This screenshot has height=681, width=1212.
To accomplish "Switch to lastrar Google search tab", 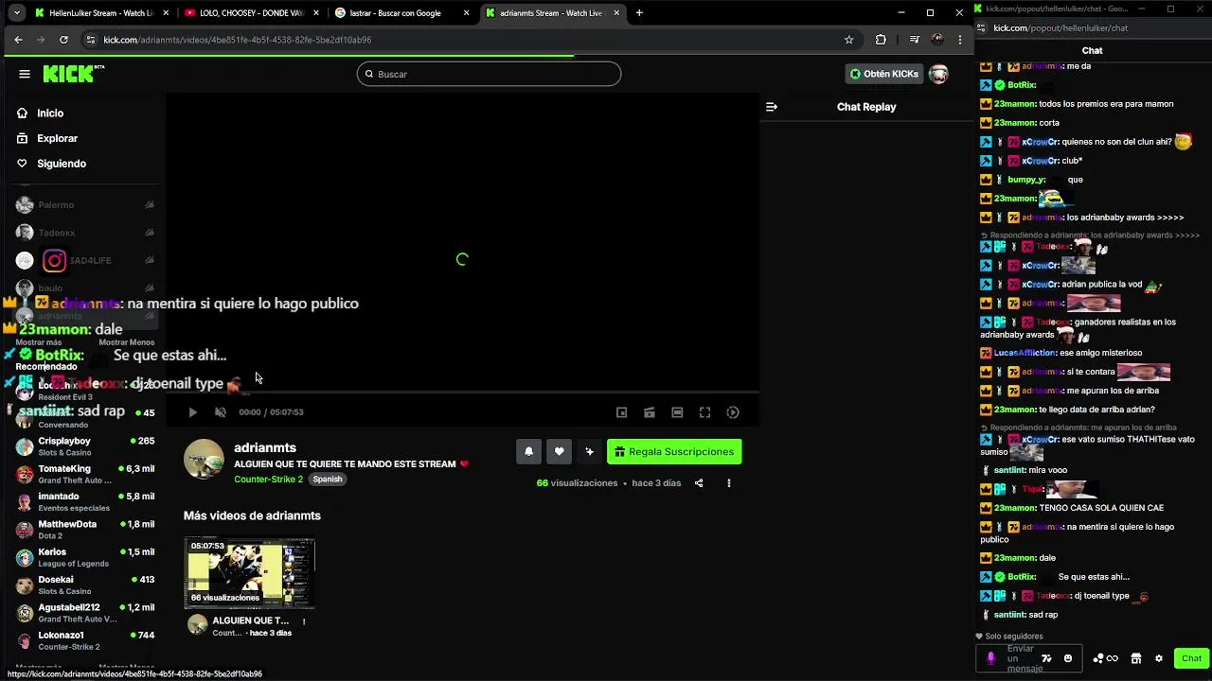I will pyautogui.click(x=401, y=13).
